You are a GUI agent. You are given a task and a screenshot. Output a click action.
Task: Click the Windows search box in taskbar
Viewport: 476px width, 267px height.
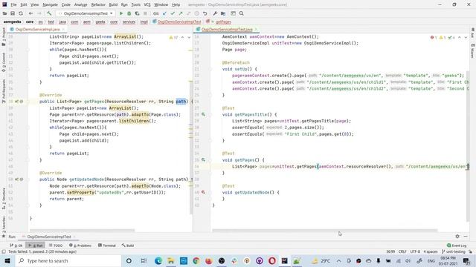point(68,260)
